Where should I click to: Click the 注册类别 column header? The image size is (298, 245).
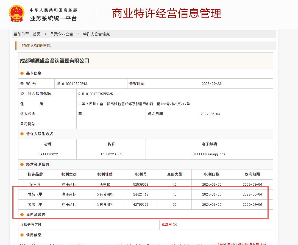(175, 174)
